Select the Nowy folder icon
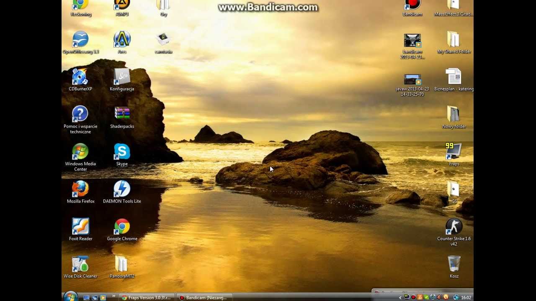 pos(454,117)
